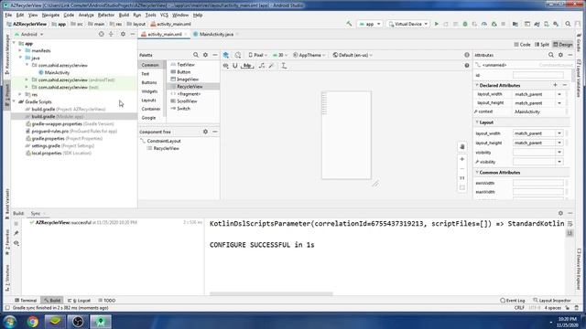Toggle pan hand tool on design surface
The width and height of the screenshot is (586, 329).
point(462,146)
